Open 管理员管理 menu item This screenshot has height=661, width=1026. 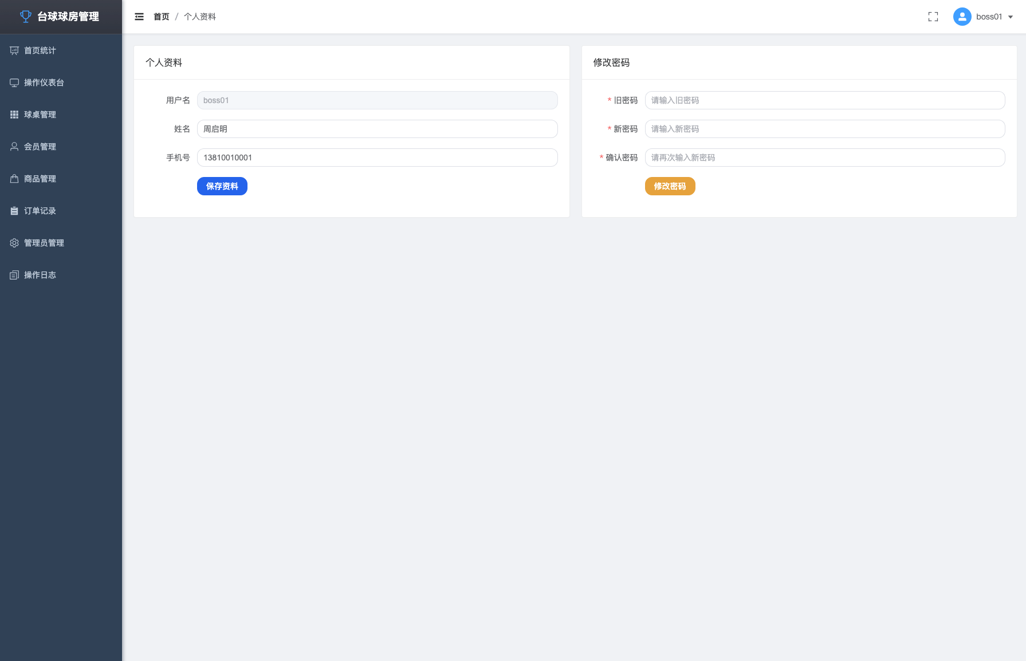point(61,243)
